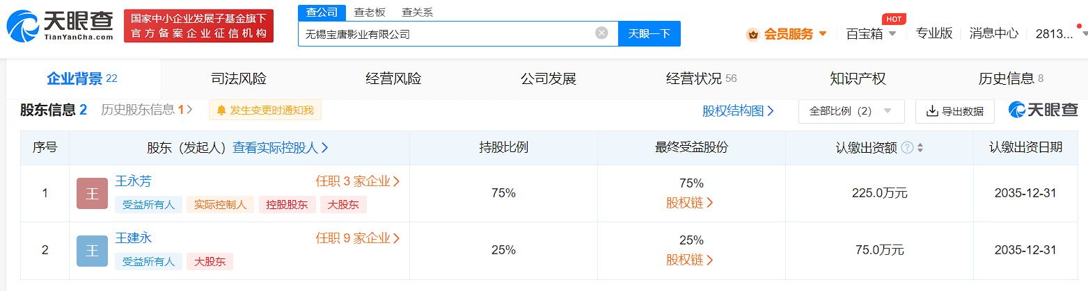Open the 知识产权 tab
This screenshot has width=1088, height=291.
tap(858, 79)
